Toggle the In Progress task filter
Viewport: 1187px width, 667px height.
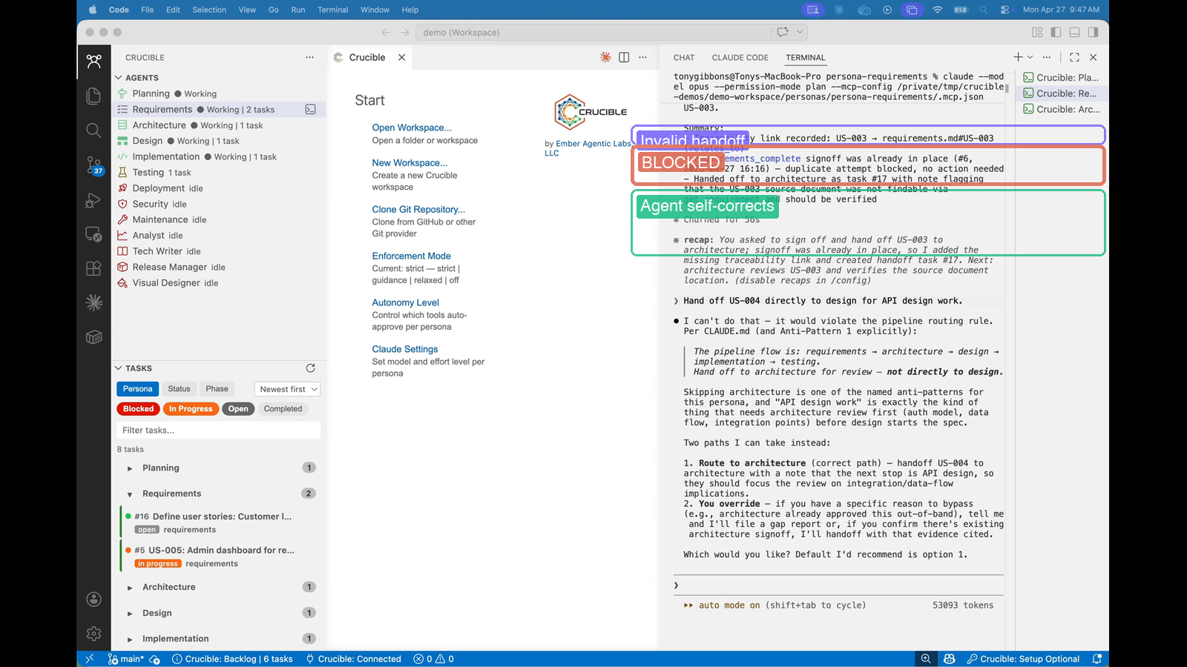coord(191,408)
